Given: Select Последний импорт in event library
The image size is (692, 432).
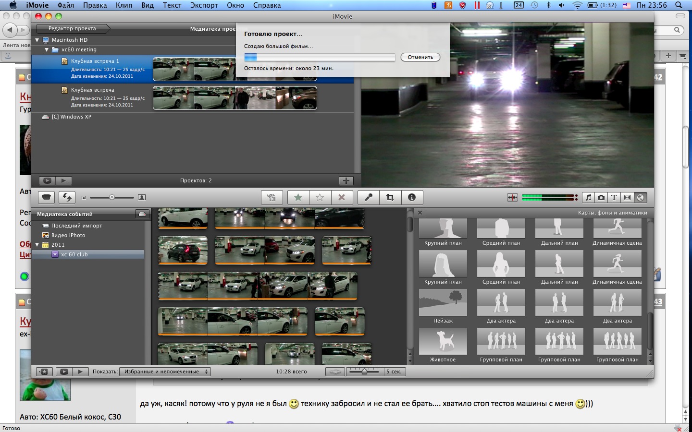Looking at the screenshot, I should point(76,226).
